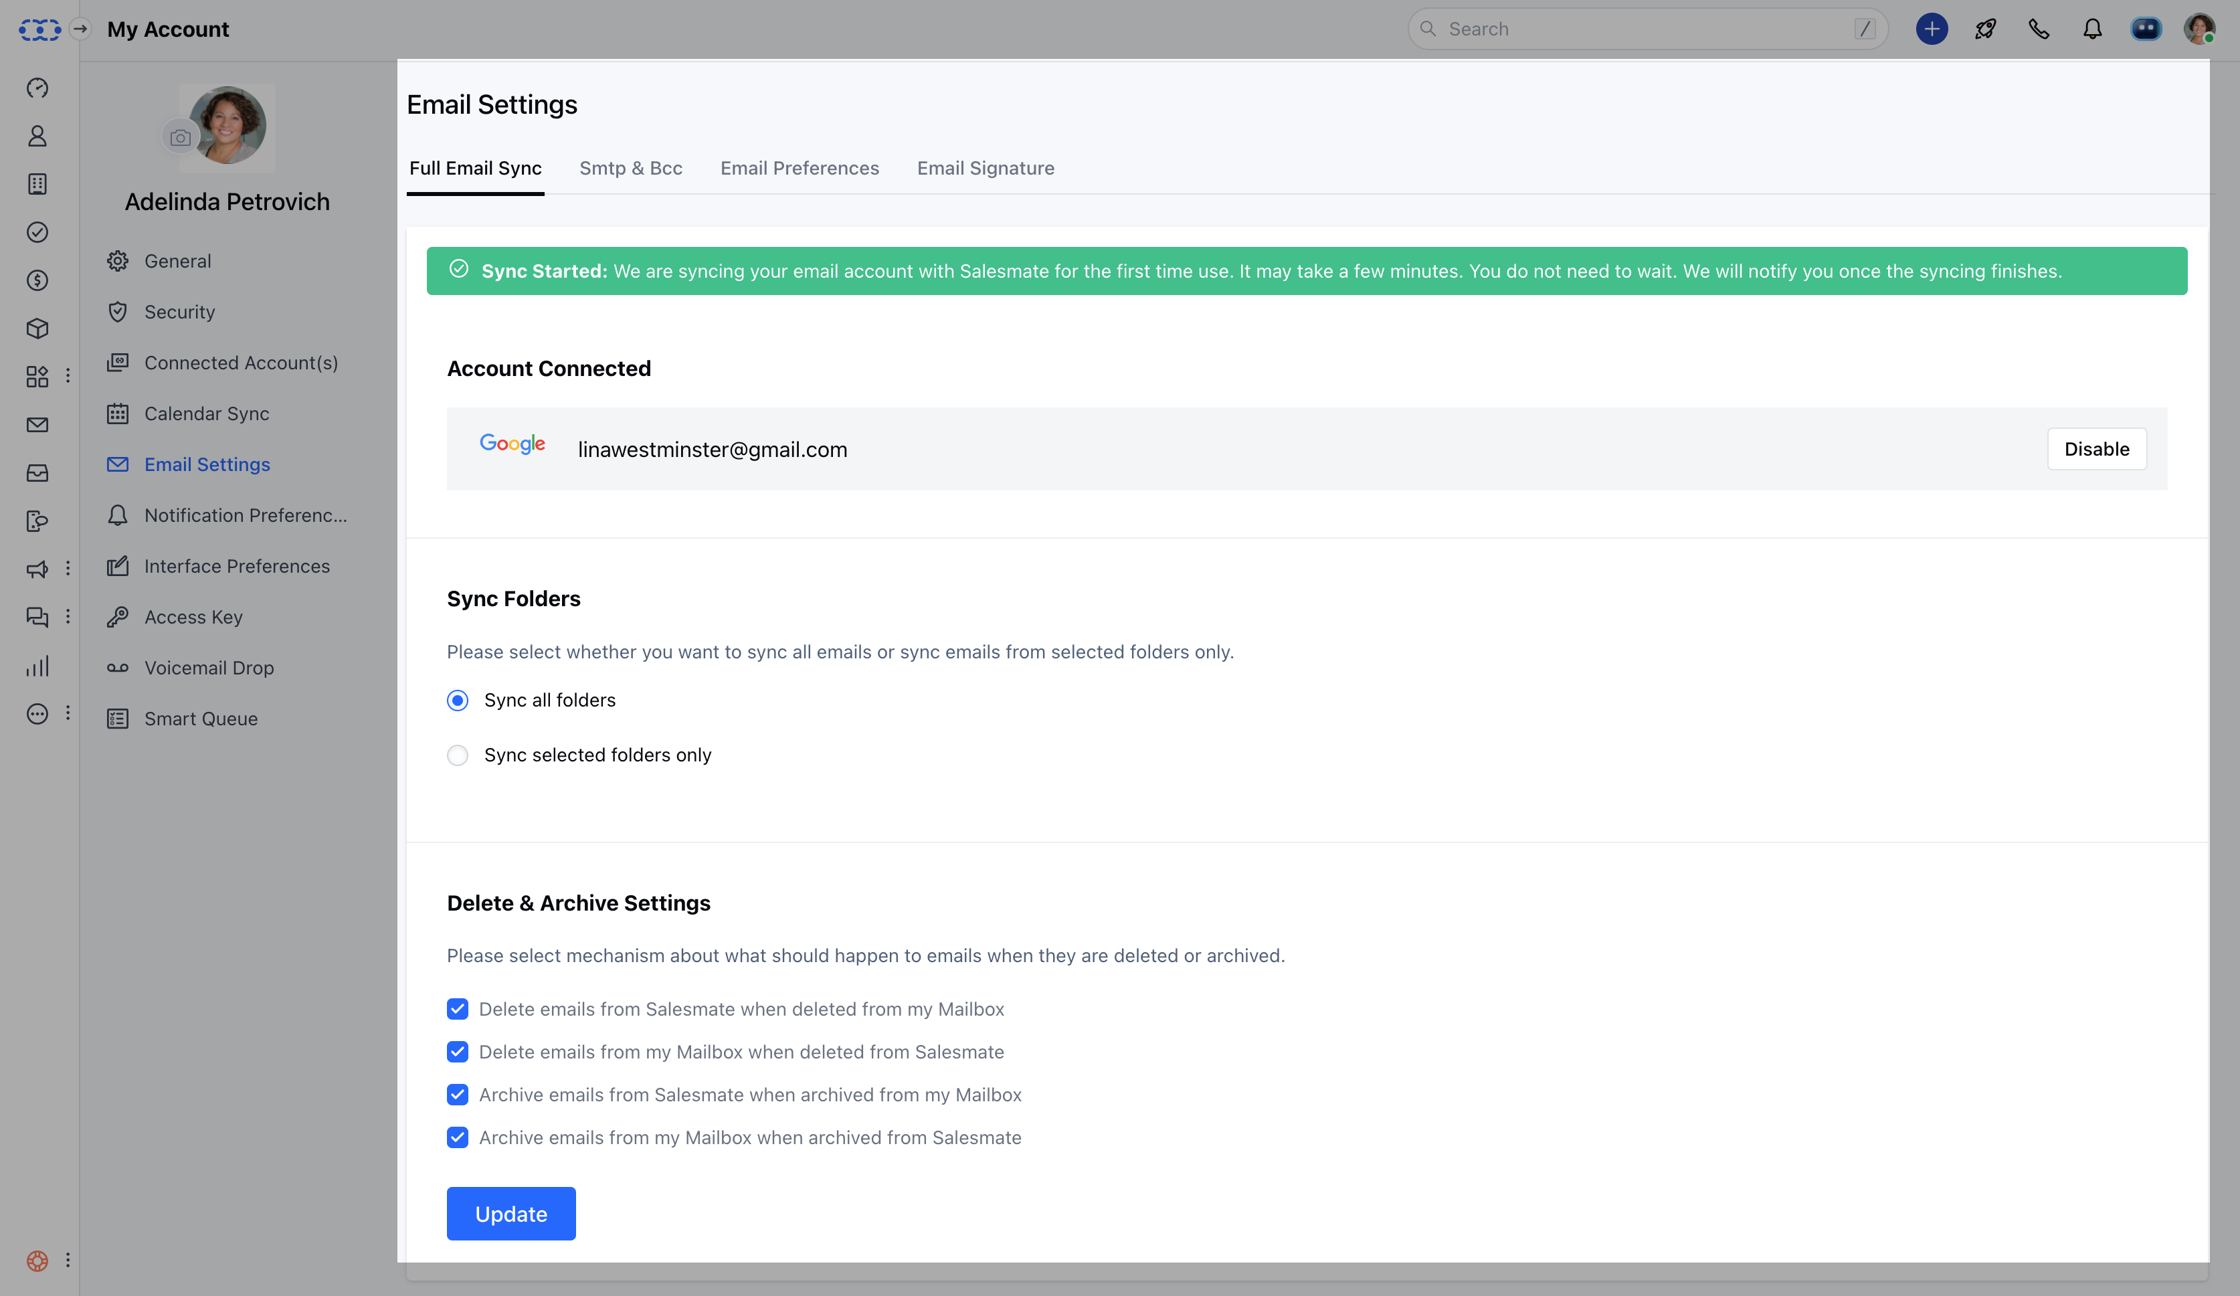
Task: Click the blue plus quick-add icon
Action: click(1931, 29)
